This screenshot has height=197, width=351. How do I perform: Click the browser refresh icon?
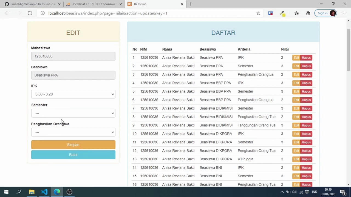(x=30, y=13)
